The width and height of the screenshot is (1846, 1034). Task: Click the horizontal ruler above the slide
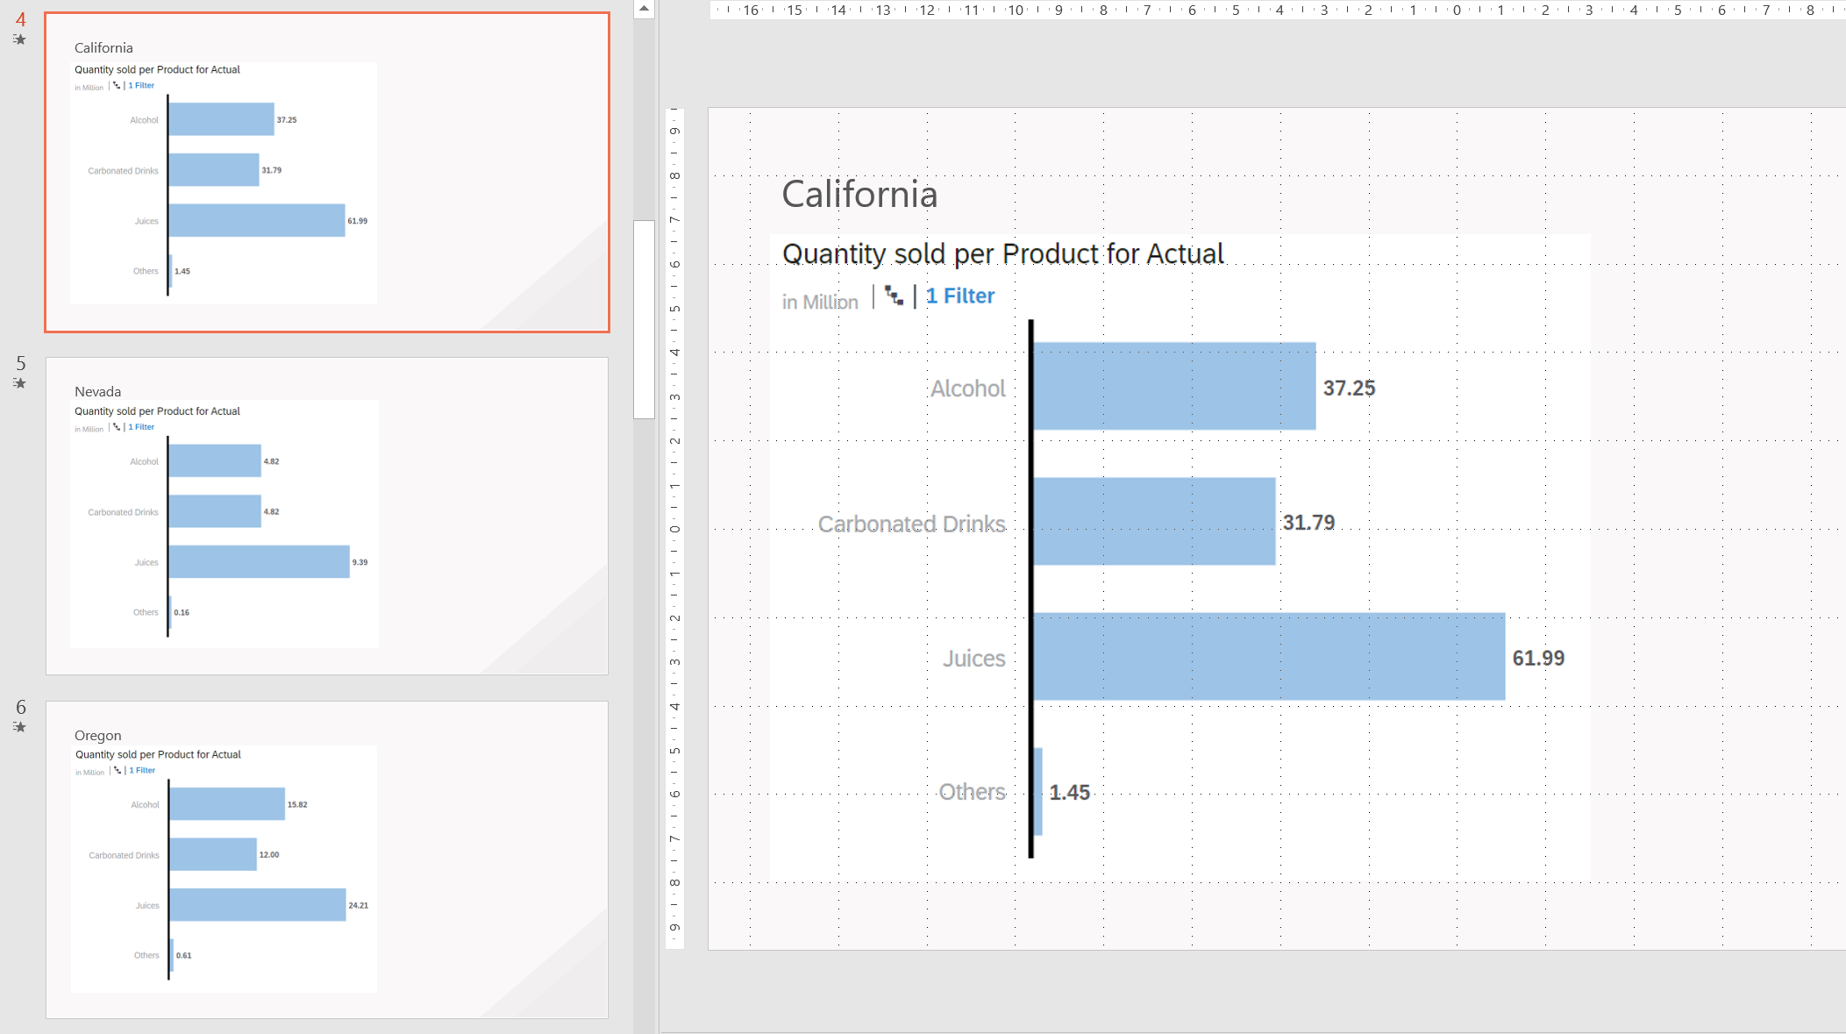1278,10
